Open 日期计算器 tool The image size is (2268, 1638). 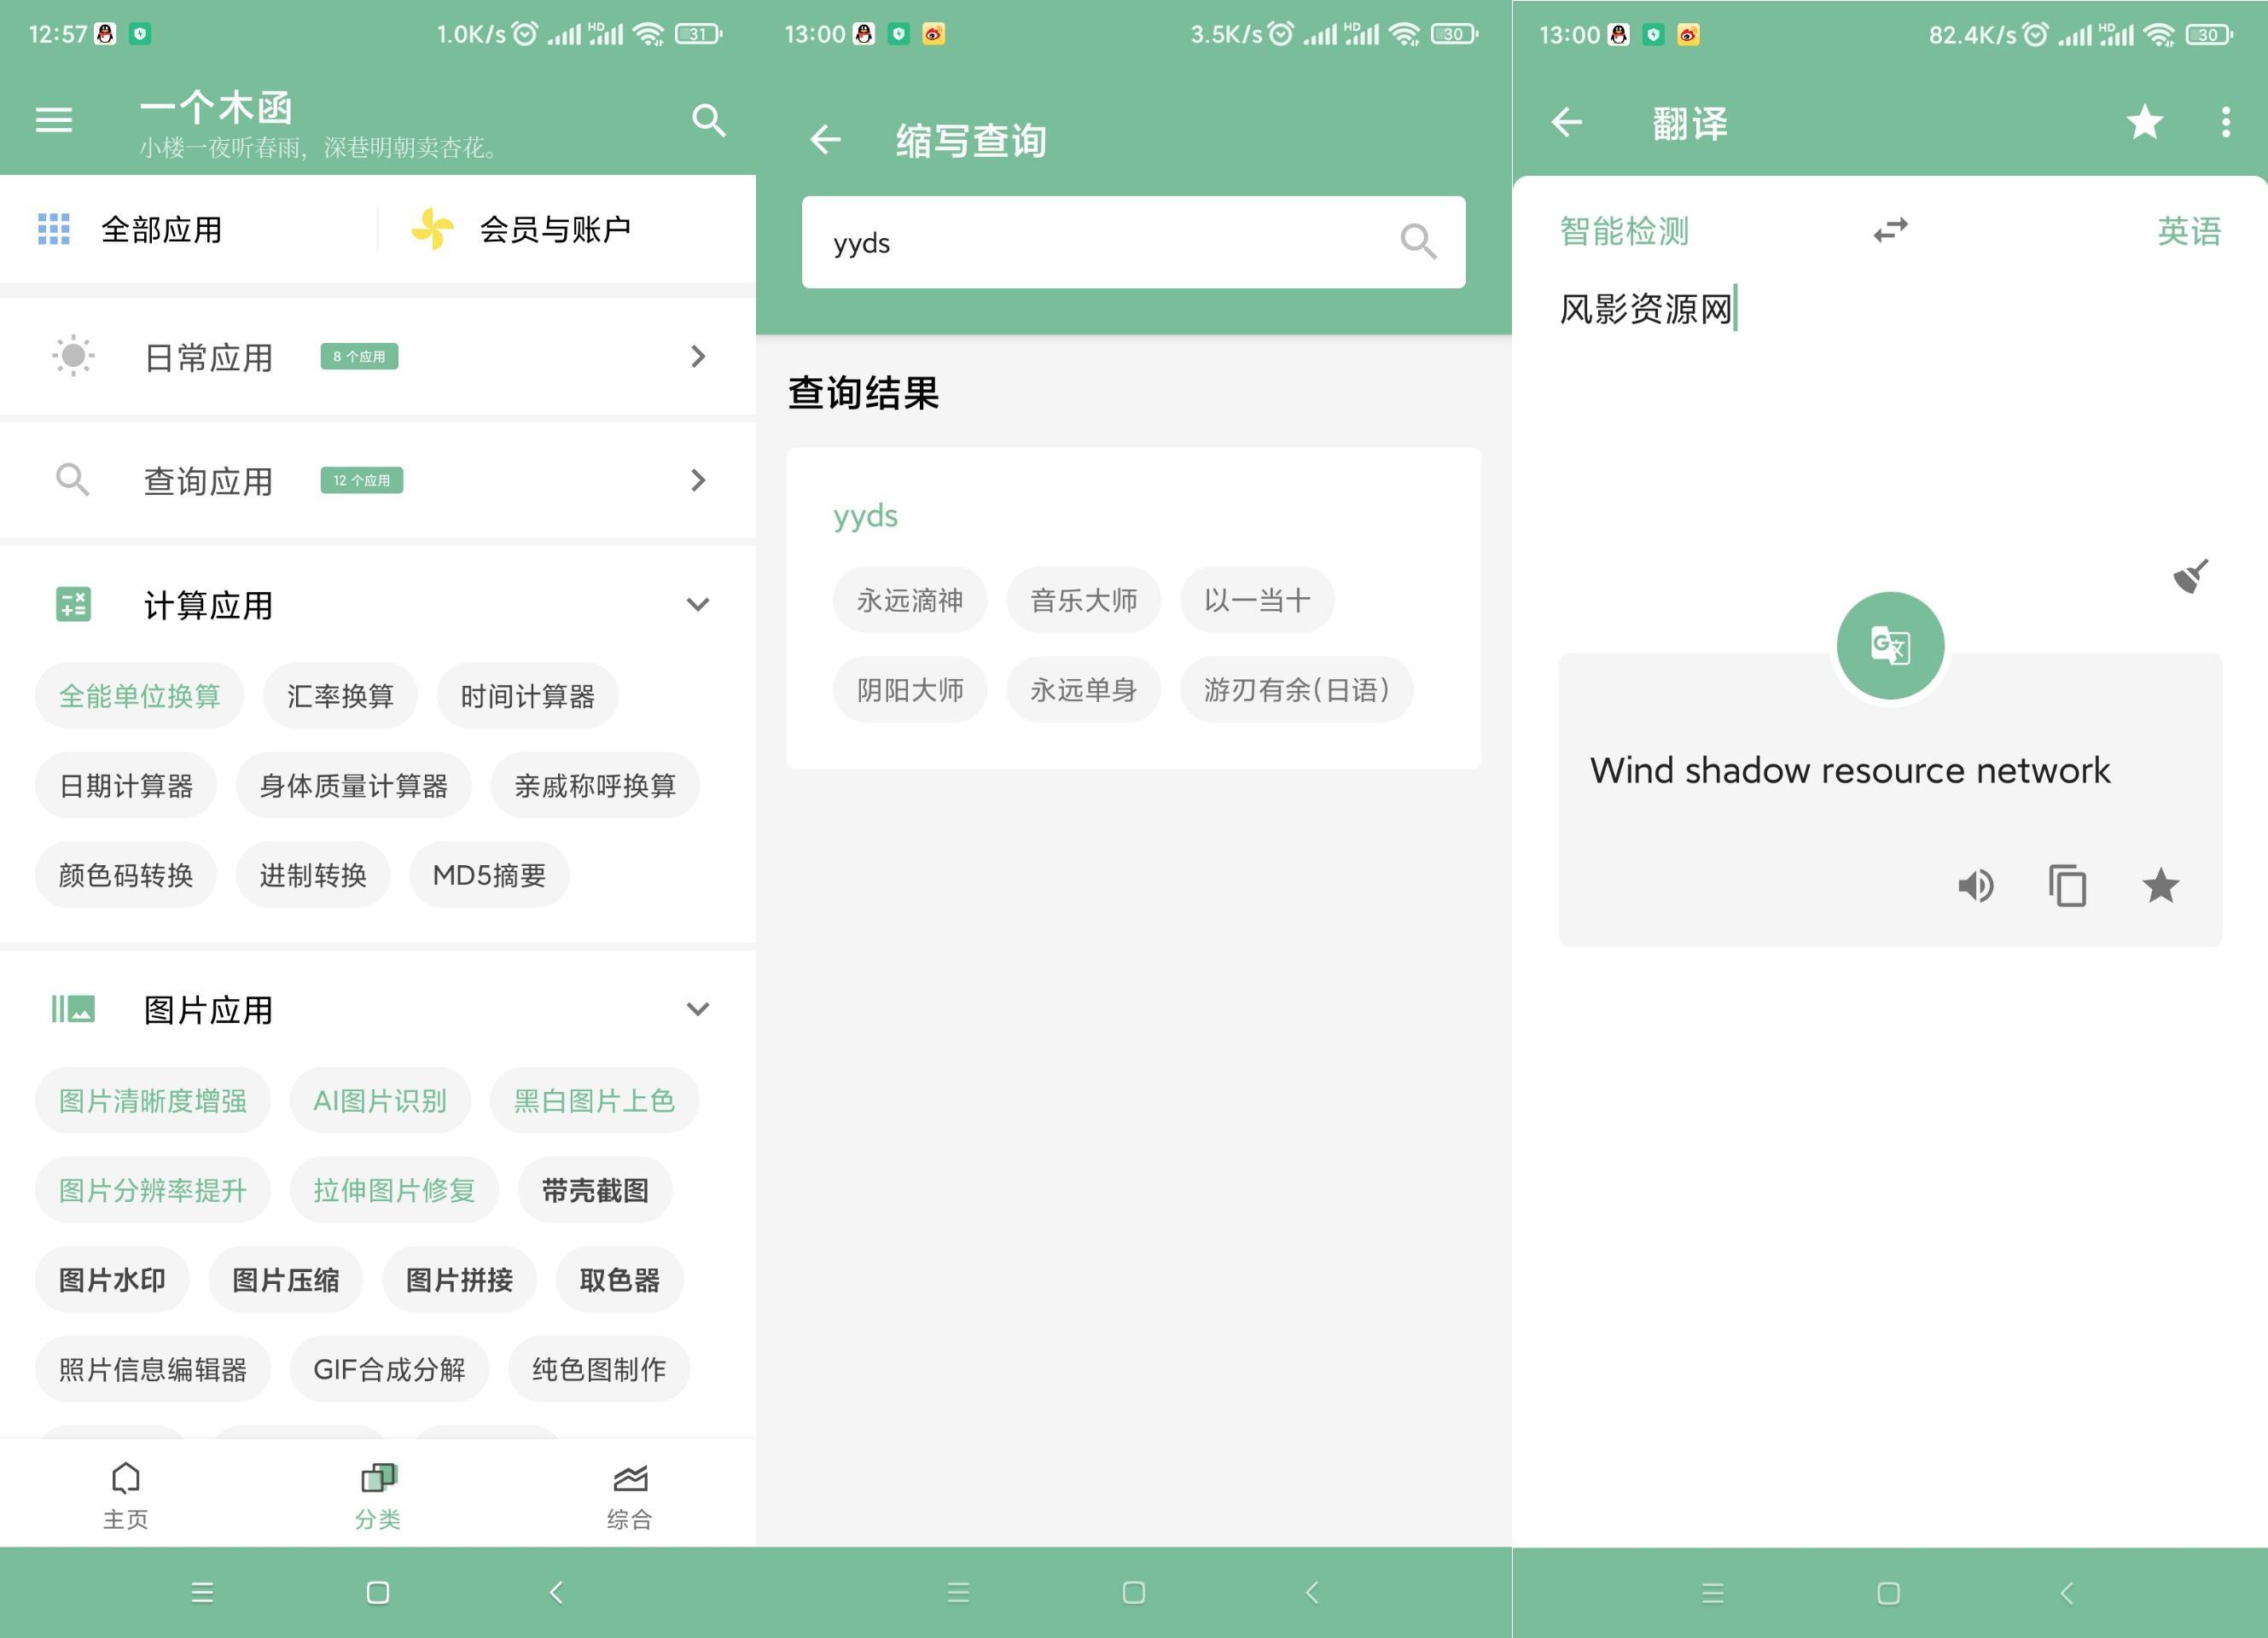tap(126, 785)
